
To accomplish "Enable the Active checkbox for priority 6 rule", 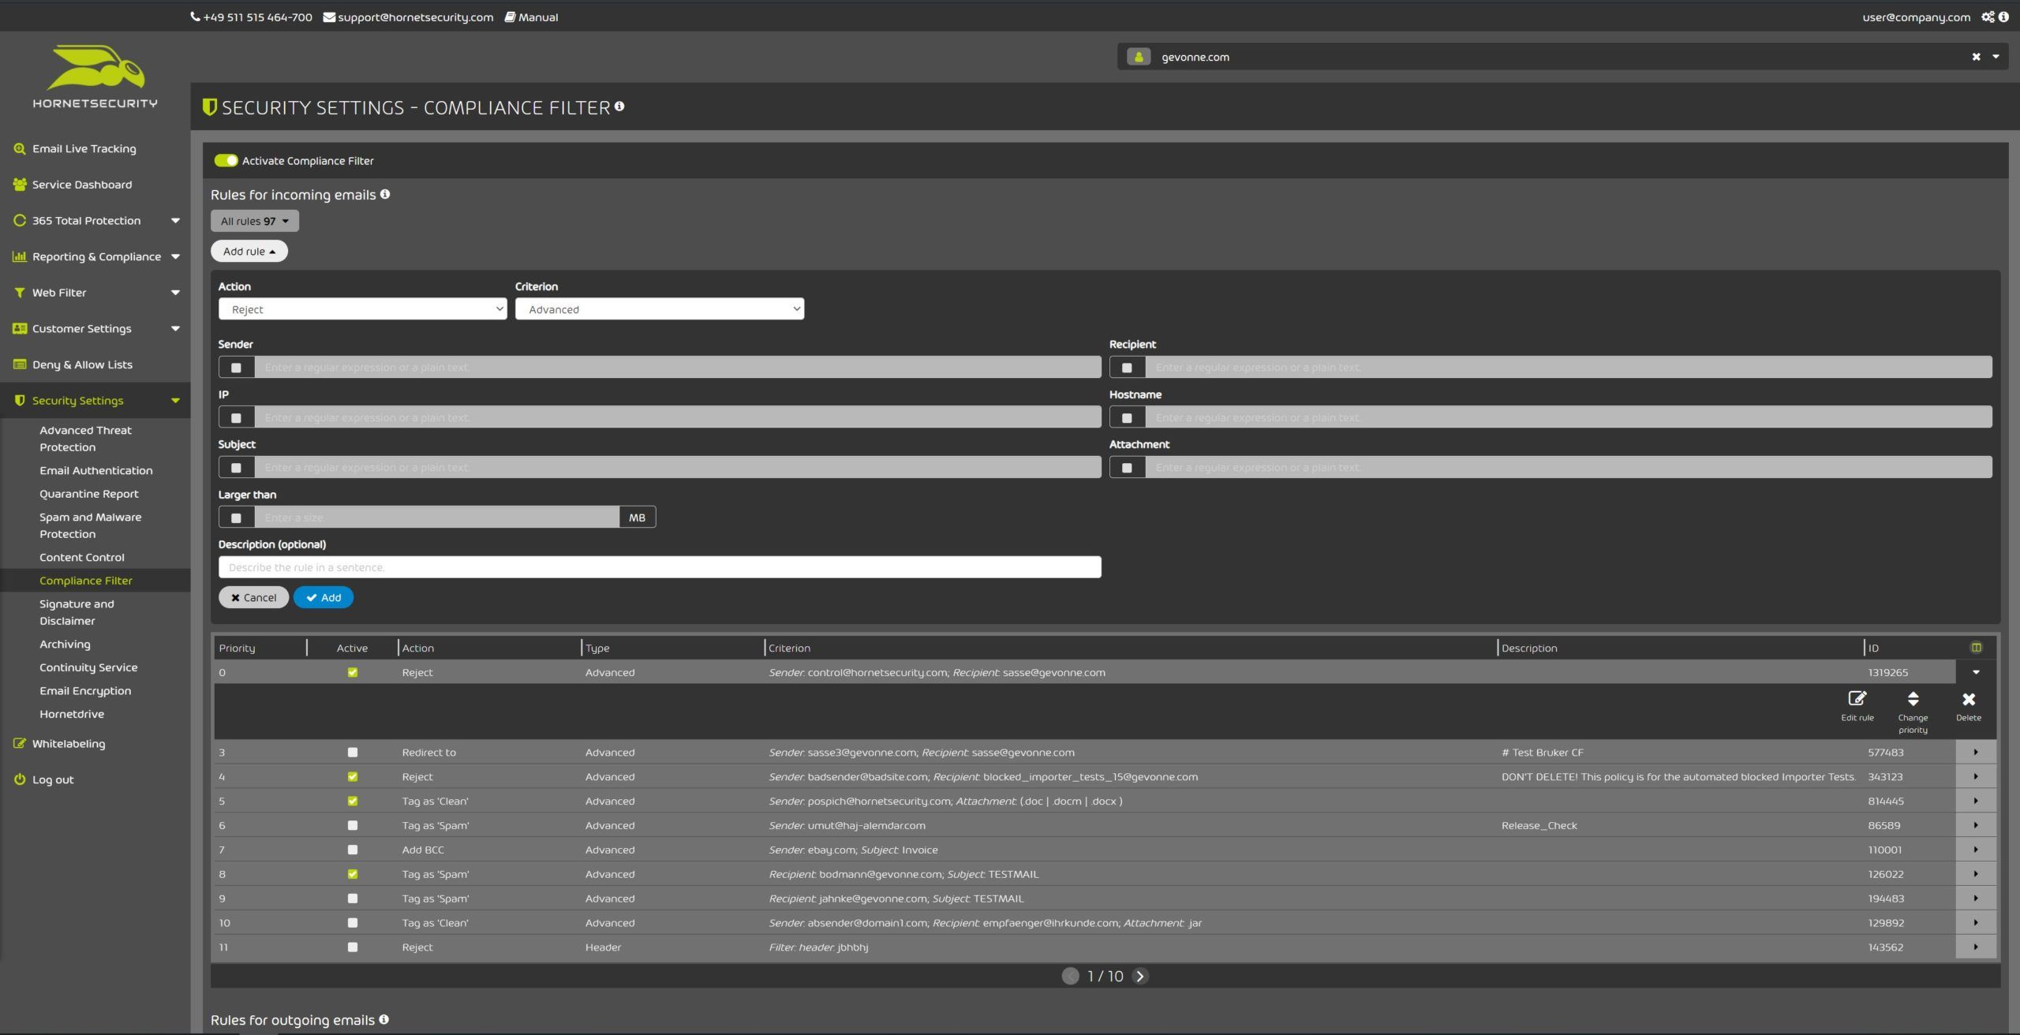I will click(x=351, y=825).
